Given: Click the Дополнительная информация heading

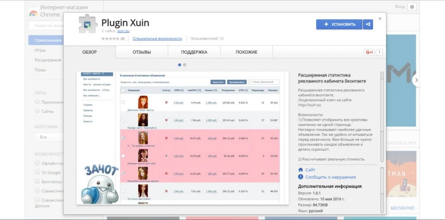Looking at the screenshot, I should point(330,186).
